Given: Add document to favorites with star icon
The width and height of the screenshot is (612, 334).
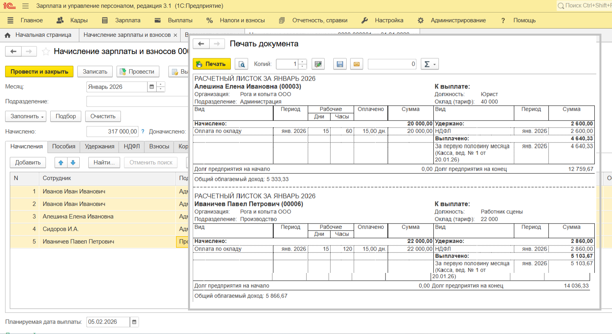Looking at the screenshot, I should click(46, 52).
